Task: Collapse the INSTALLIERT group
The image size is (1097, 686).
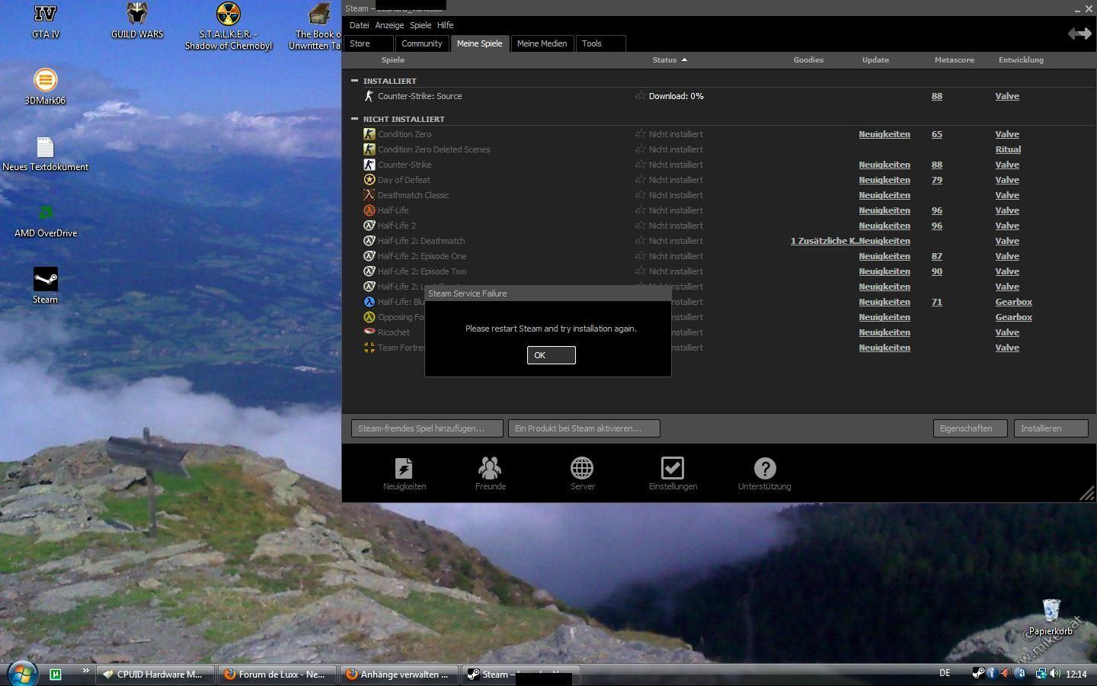Action: click(x=354, y=81)
